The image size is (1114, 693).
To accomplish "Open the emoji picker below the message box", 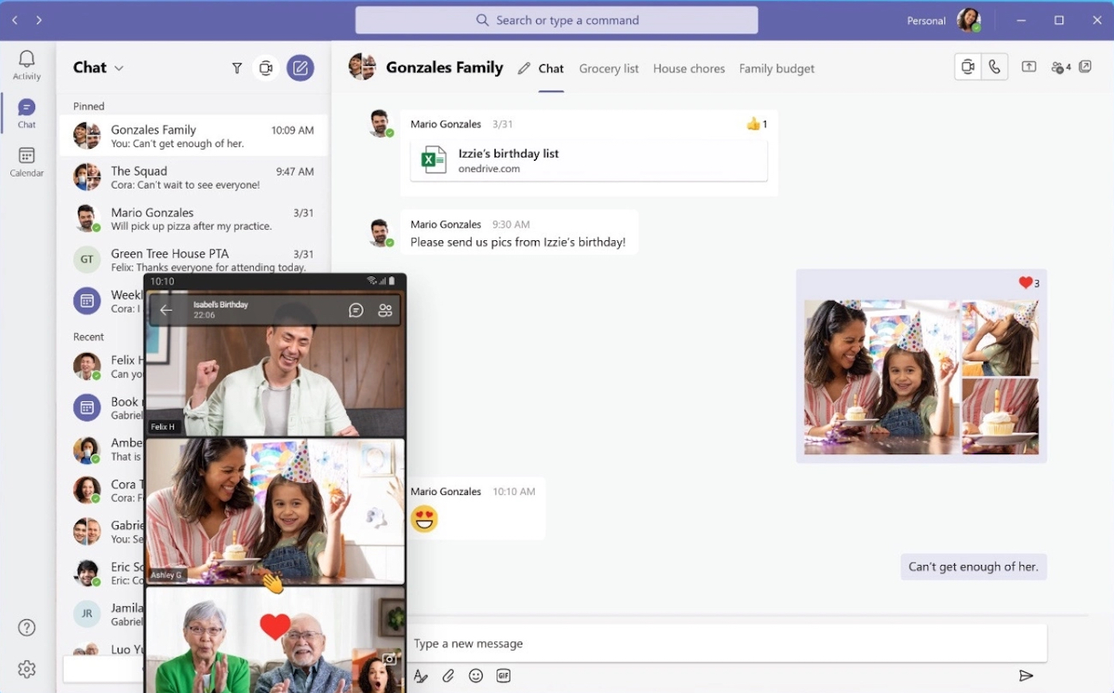I will (x=476, y=675).
